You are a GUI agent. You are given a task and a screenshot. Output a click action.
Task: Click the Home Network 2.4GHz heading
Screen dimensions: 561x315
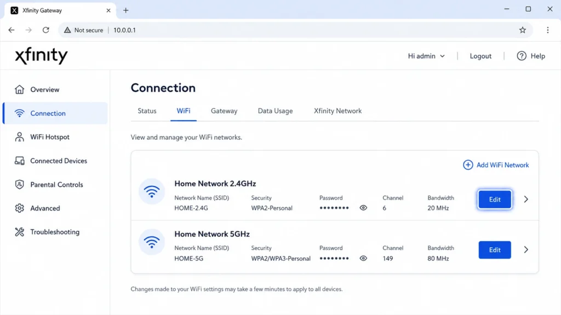click(x=215, y=184)
